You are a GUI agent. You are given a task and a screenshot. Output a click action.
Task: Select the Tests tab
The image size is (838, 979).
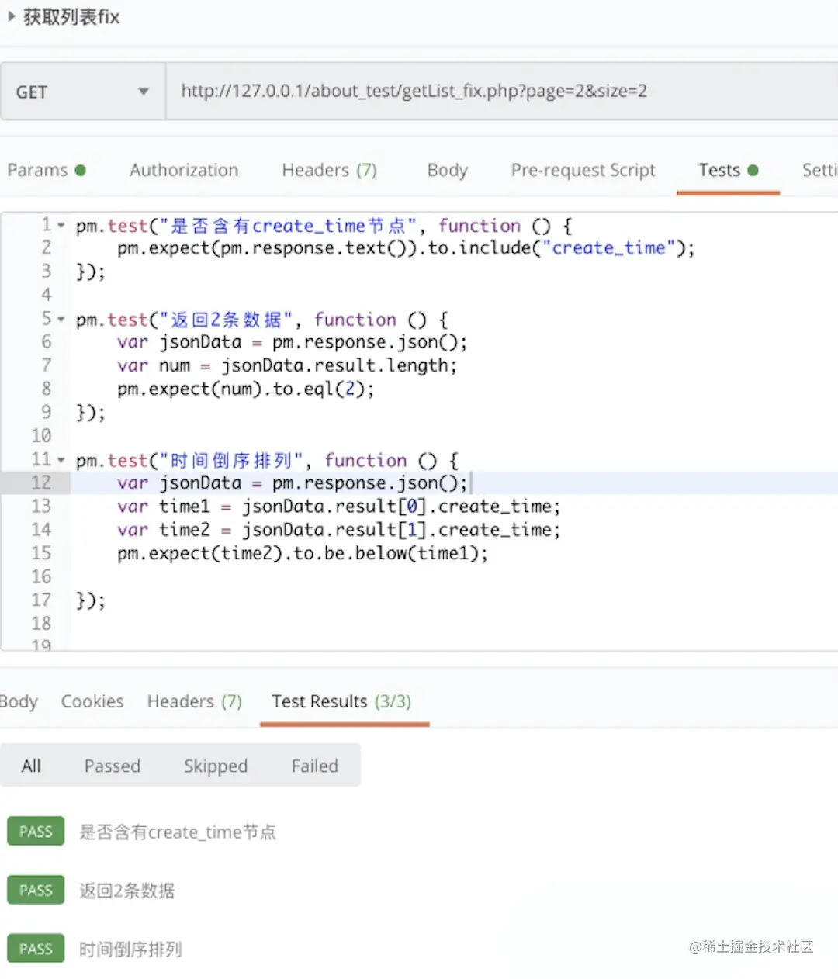point(728,170)
